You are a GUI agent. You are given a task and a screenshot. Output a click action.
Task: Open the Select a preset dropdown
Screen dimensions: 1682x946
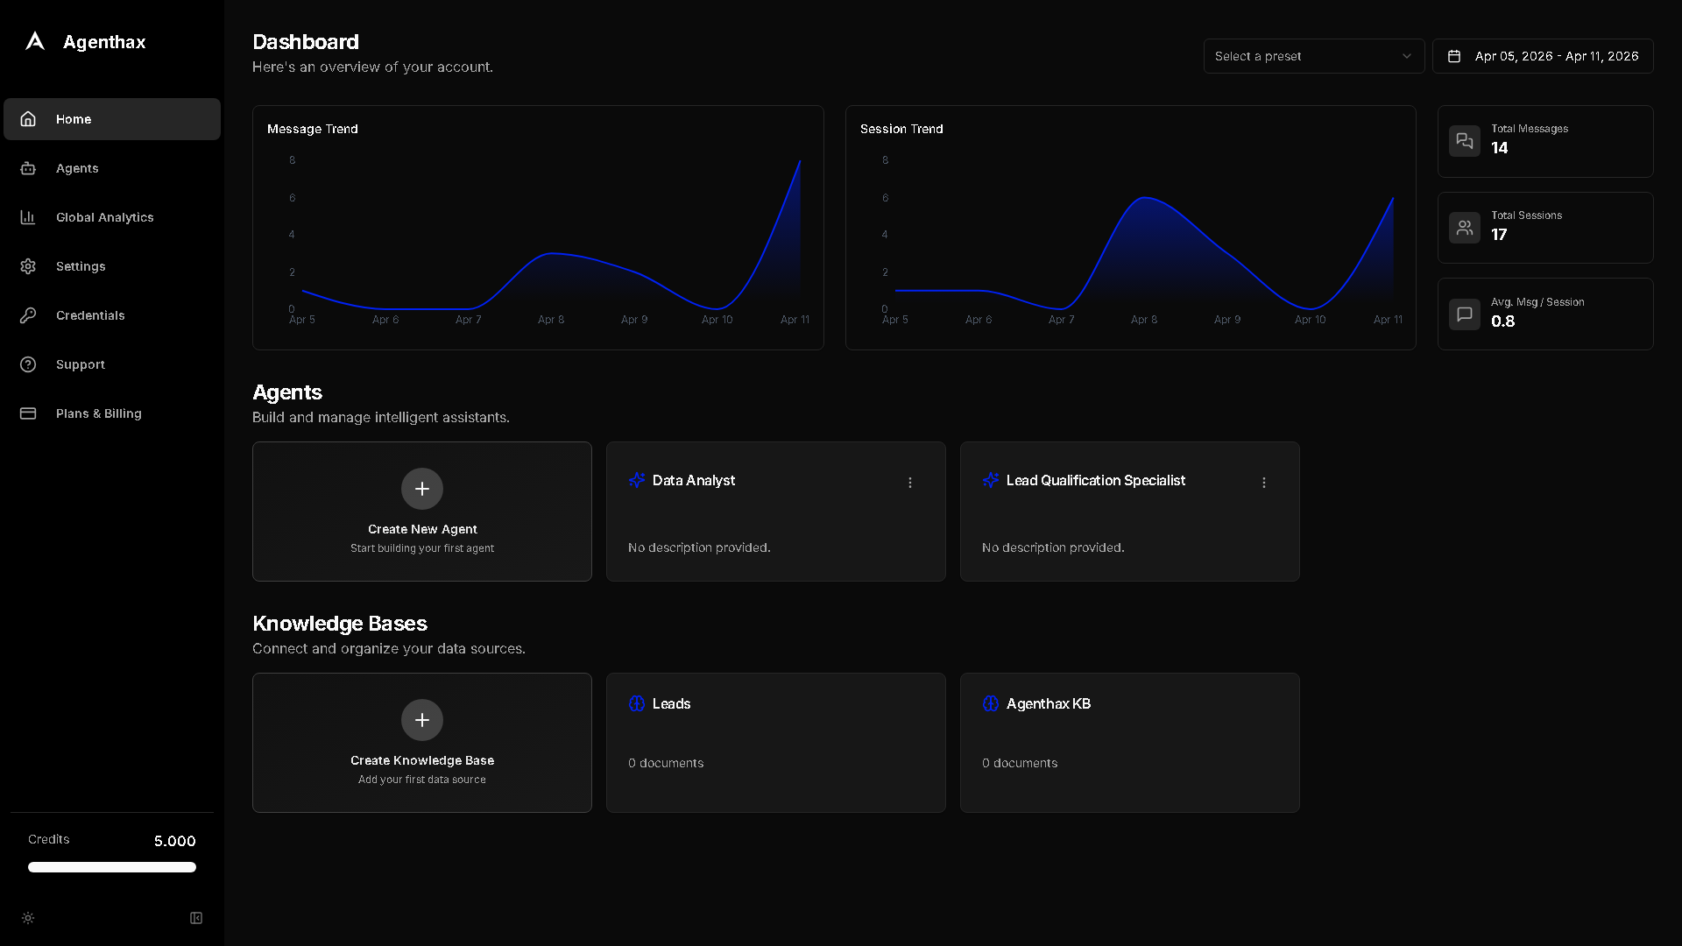(1314, 56)
